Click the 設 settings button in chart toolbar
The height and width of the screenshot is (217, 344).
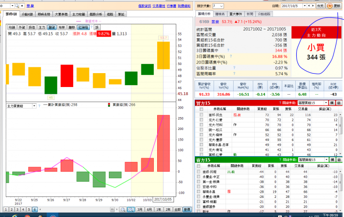97,27
